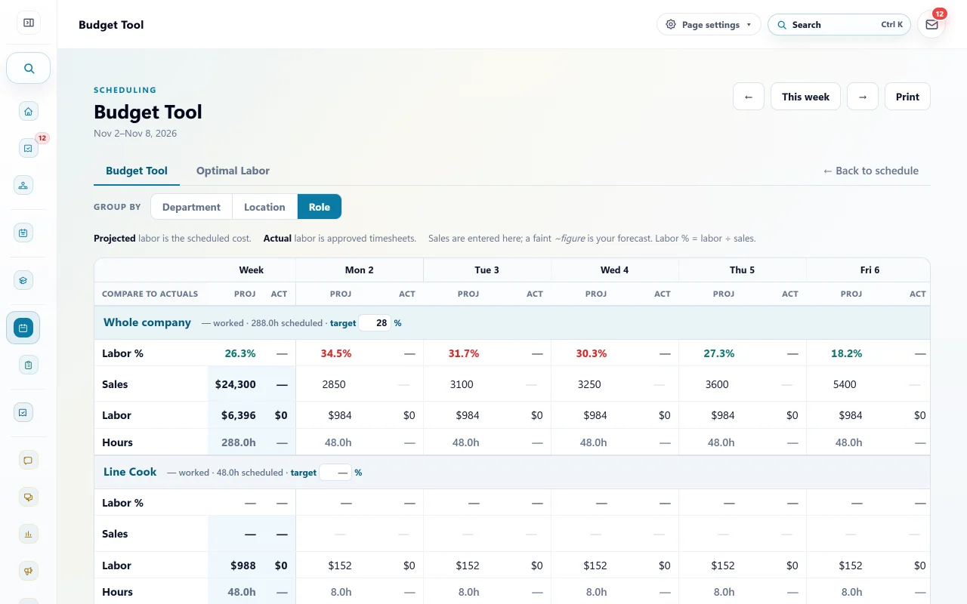This screenshot has height=604, width=967.
Task: Click the gear icon in Page settings
Action: pyautogui.click(x=671, y=24)
